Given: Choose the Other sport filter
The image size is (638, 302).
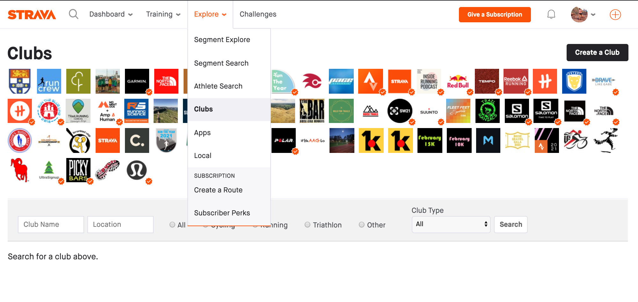Looking at the screenshot, I should tap(362, 225).
